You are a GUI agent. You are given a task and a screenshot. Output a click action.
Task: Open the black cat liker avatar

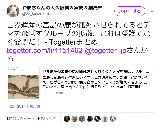click(90, 119)
